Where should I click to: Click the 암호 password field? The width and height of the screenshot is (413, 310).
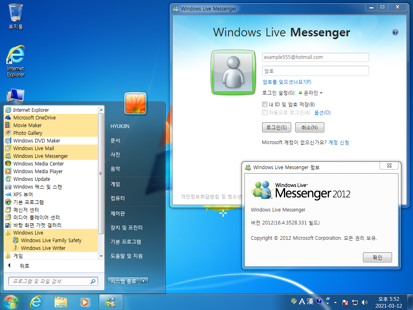315,71
